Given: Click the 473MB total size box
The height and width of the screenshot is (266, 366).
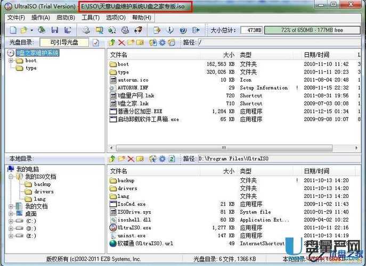Looking at the screenshot, I should click(251, 30).
